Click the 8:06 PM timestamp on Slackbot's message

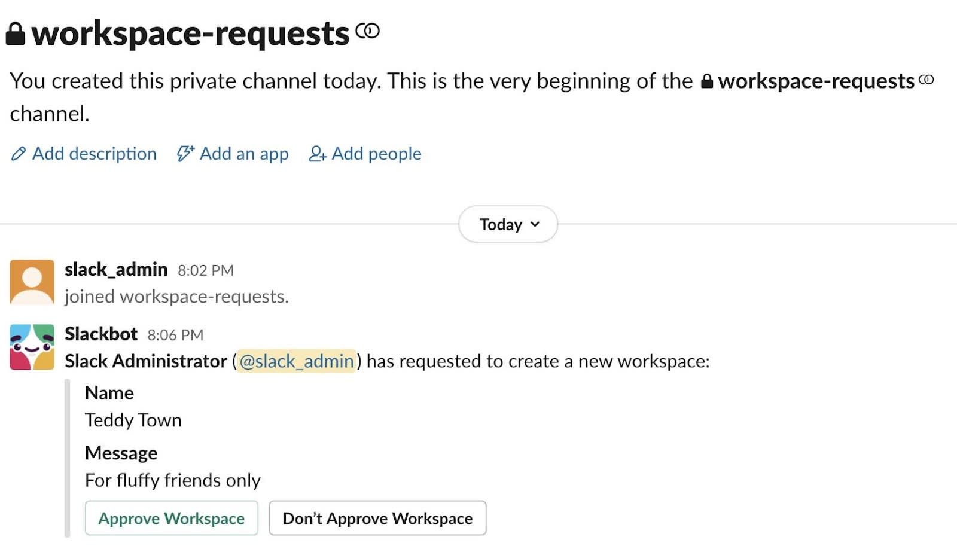pyautogui.click(x=174, y=334)
